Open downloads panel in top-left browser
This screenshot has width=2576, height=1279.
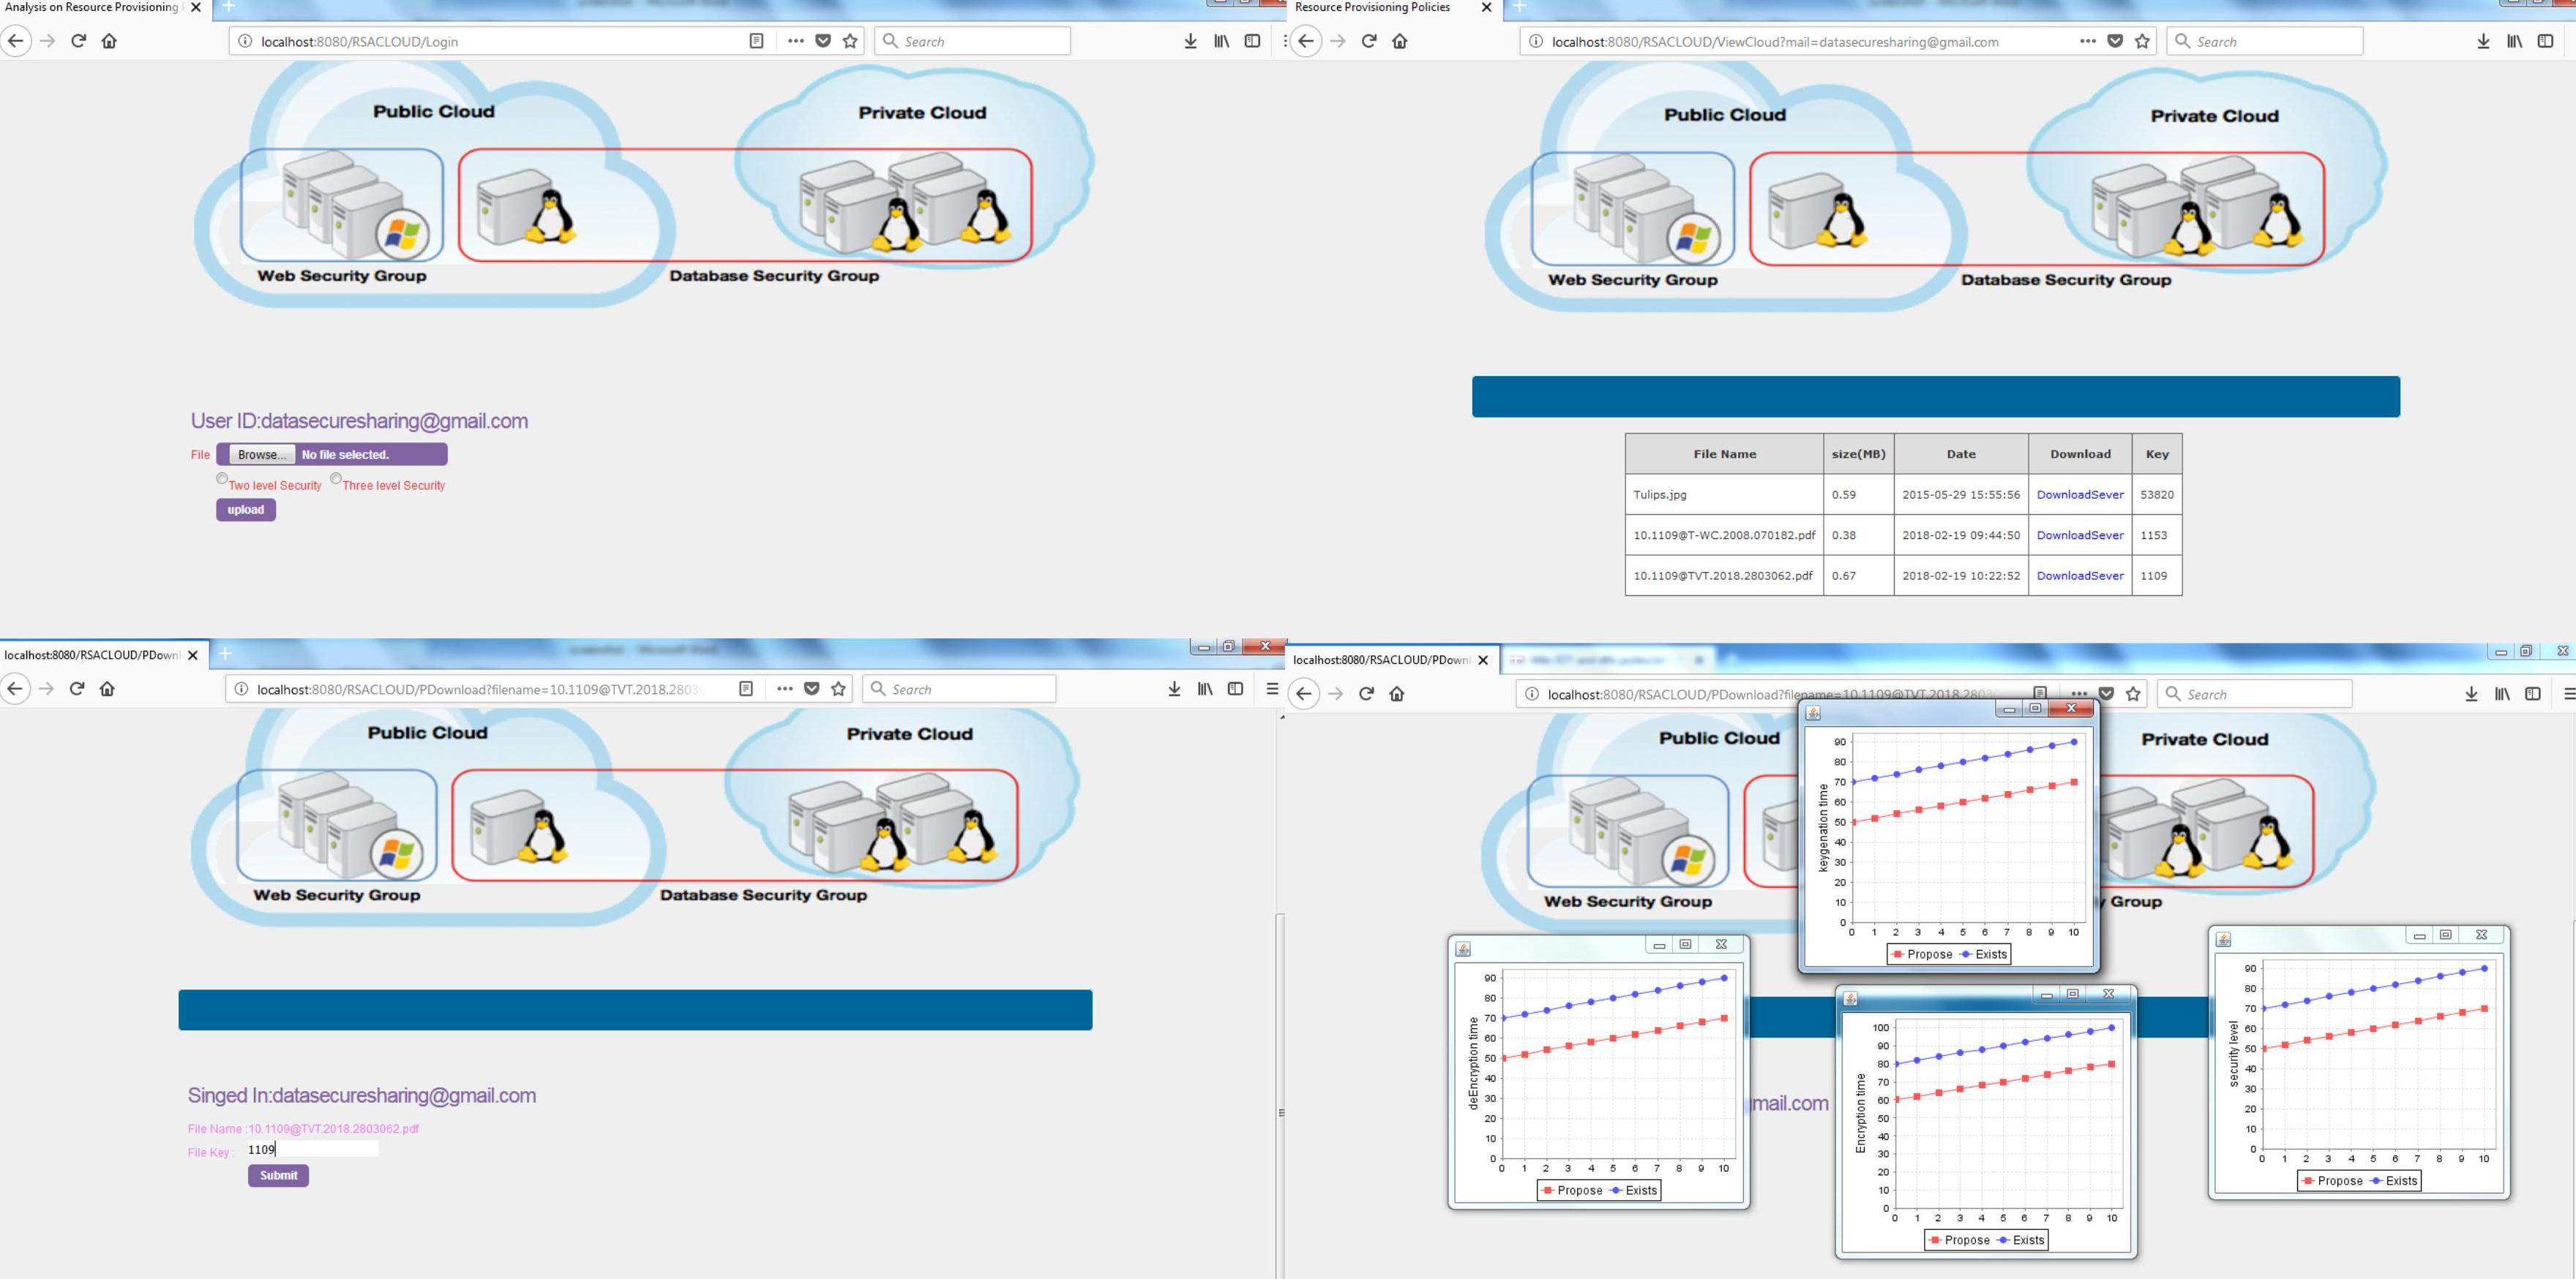[1190, 41]
